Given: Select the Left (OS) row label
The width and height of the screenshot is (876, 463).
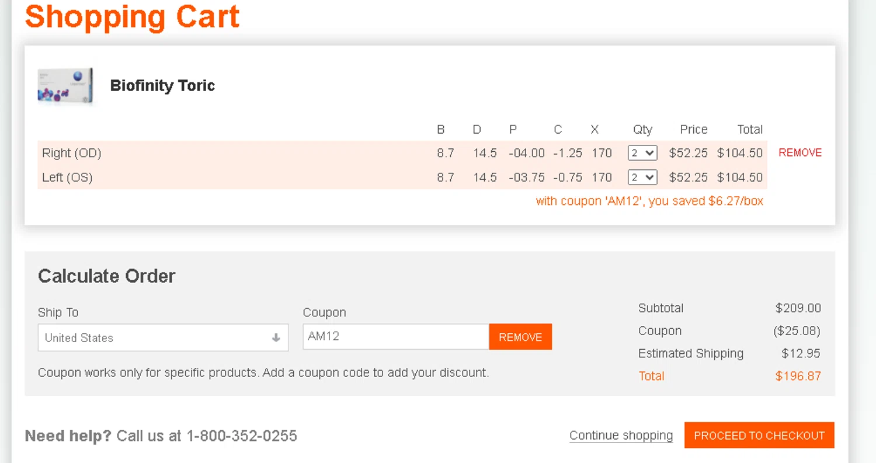Looking at the screenshot, I should coord(67,177).
